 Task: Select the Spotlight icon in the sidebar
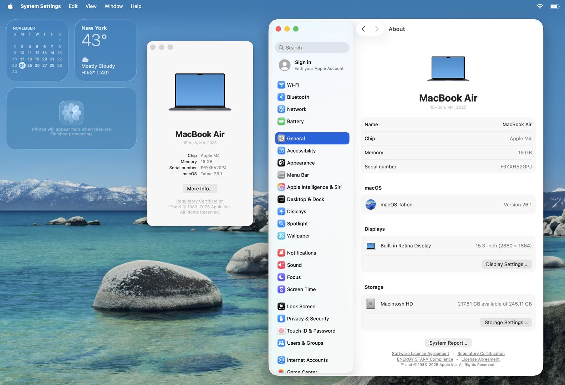tap(281, 224)
